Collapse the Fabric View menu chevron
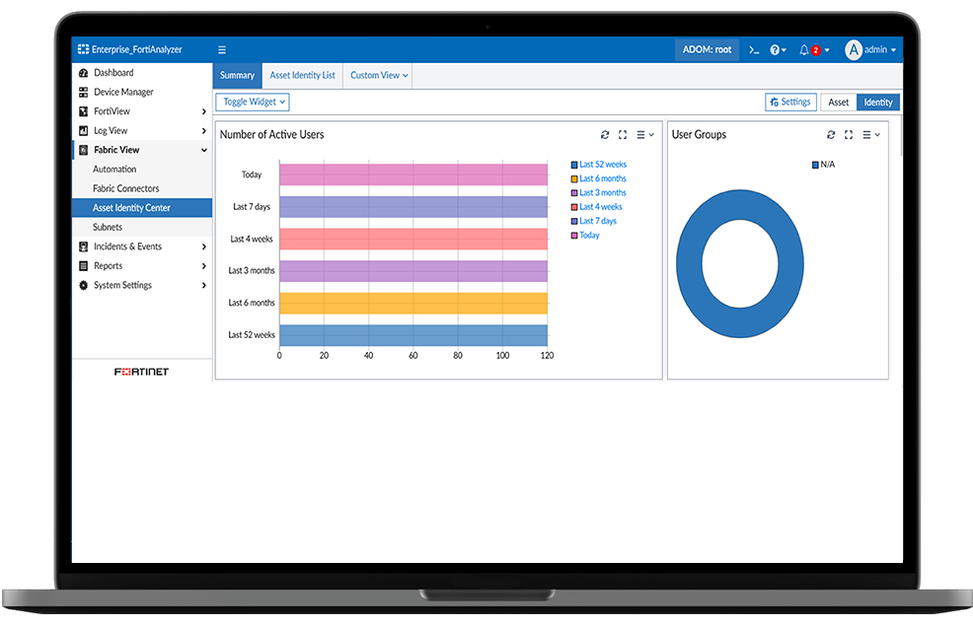Screen dimensions: 973x628 click(x=203, y=150)
